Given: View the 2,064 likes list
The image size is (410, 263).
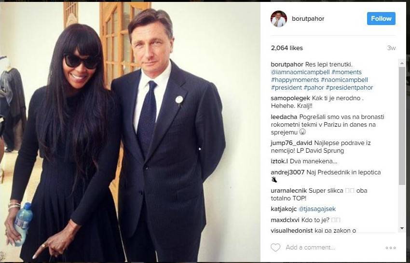Looking at the screenshot, I should coord(287,48).
